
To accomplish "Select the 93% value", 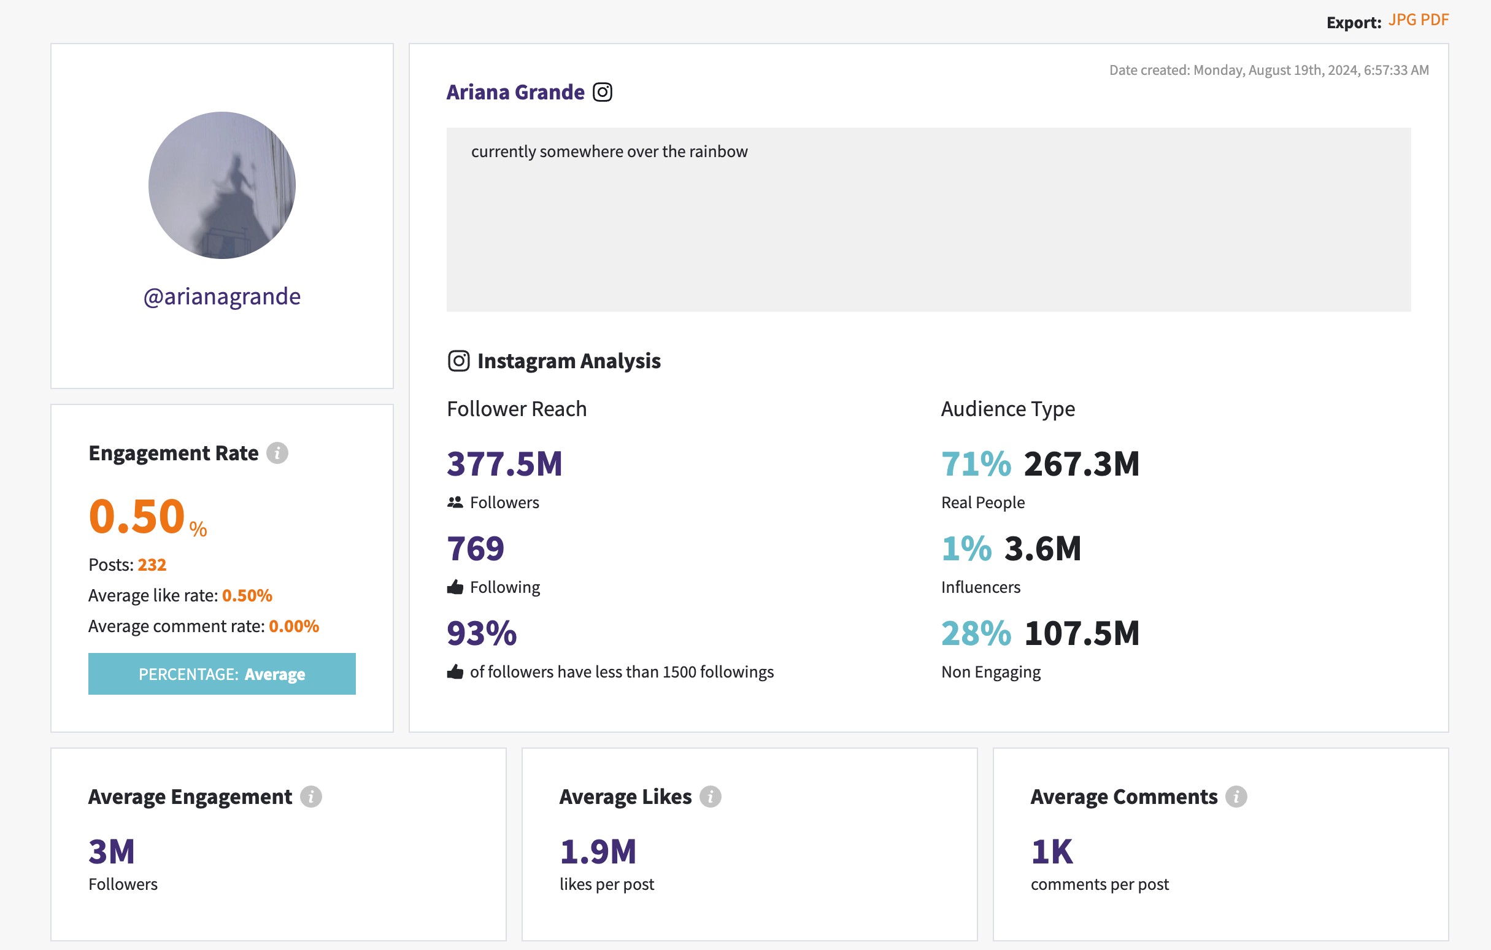I will point(482,633).
